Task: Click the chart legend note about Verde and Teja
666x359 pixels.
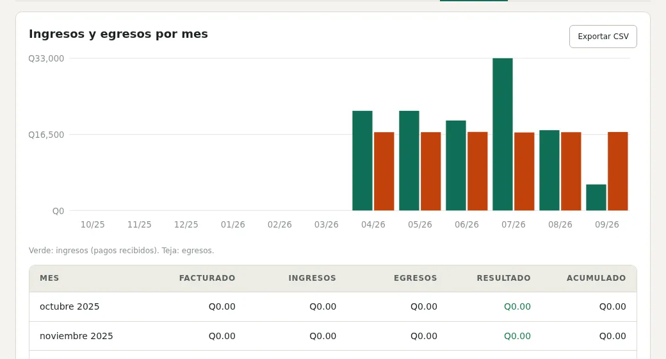Action: click(121, 251)
